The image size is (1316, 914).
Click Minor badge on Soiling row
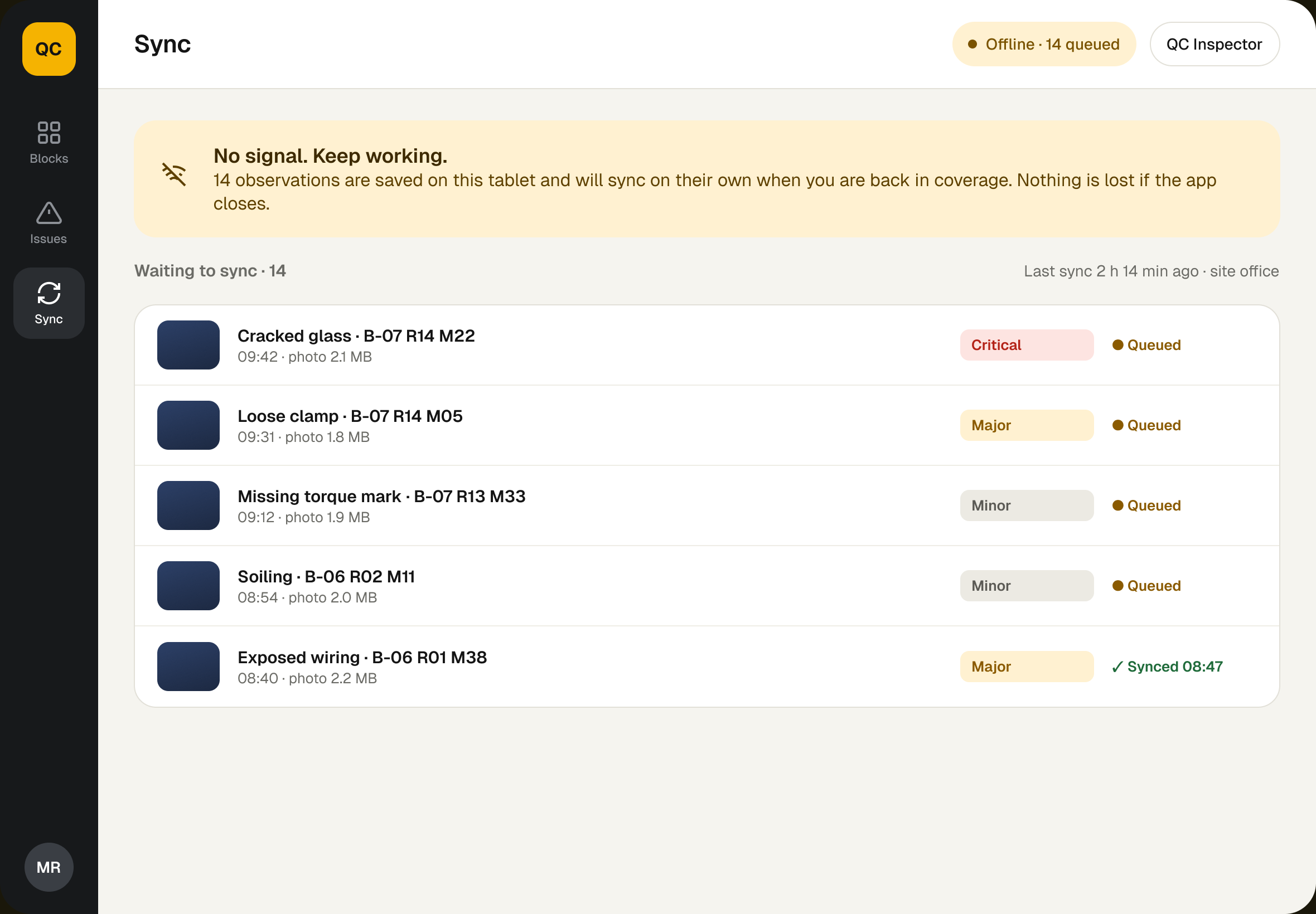pos(1027,585)
